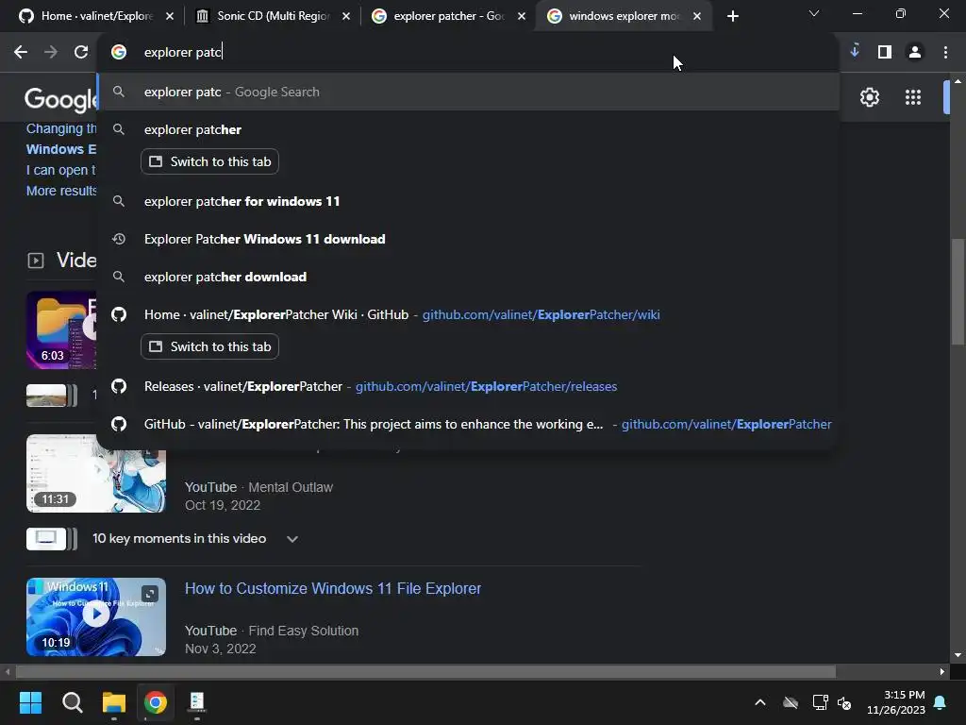Open Releases valinet/ExplorerPatcher suggestion

[x=468, y=386]
